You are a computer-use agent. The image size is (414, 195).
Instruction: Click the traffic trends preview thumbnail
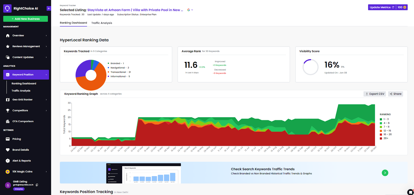pos(144,173)
